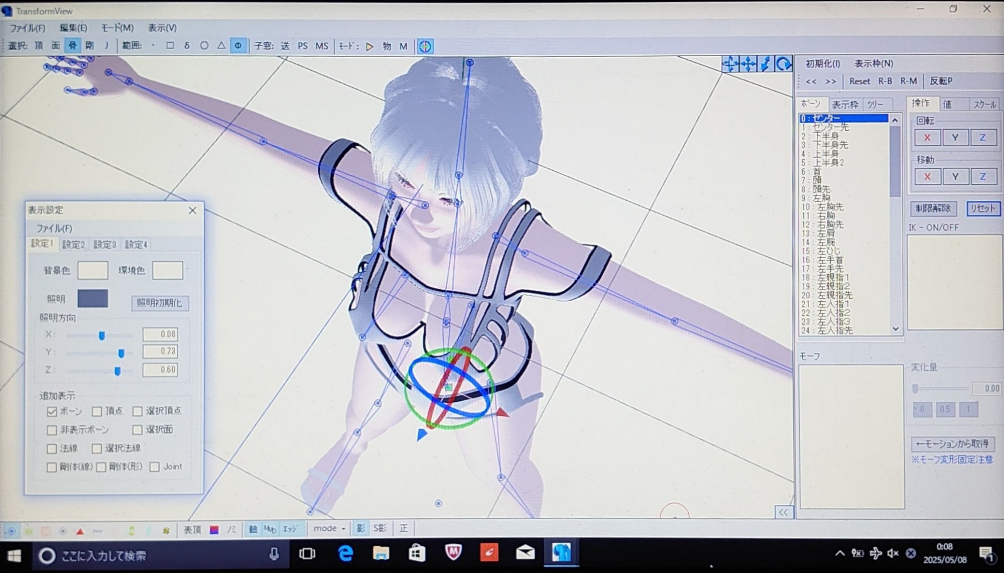Click the 反転P button
This screenshot has height=573, width=1004.
pos(941,81)
